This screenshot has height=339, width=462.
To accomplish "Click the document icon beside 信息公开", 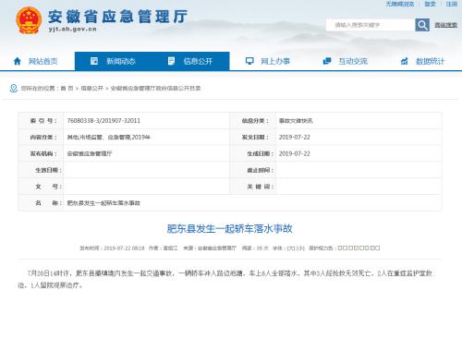I will 171,61.
